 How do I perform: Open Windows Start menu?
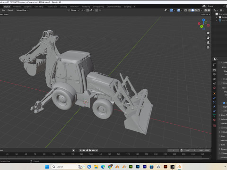tap(47, 167)
